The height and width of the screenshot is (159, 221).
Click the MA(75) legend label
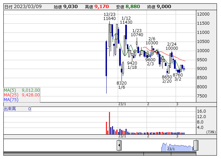click(11, 100)
